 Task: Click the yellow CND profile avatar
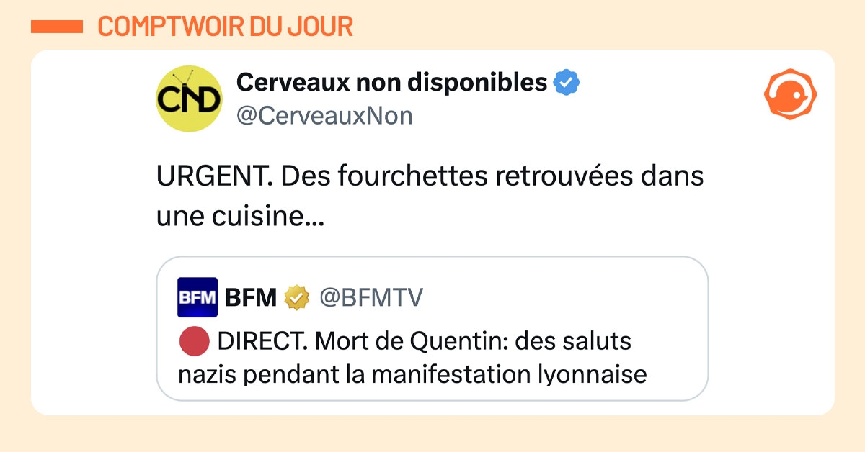tap(189, 99)
